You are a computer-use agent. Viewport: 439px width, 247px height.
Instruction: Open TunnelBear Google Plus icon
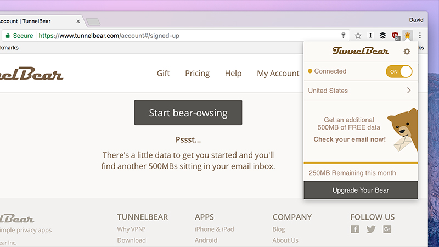(x=387, y=229)
